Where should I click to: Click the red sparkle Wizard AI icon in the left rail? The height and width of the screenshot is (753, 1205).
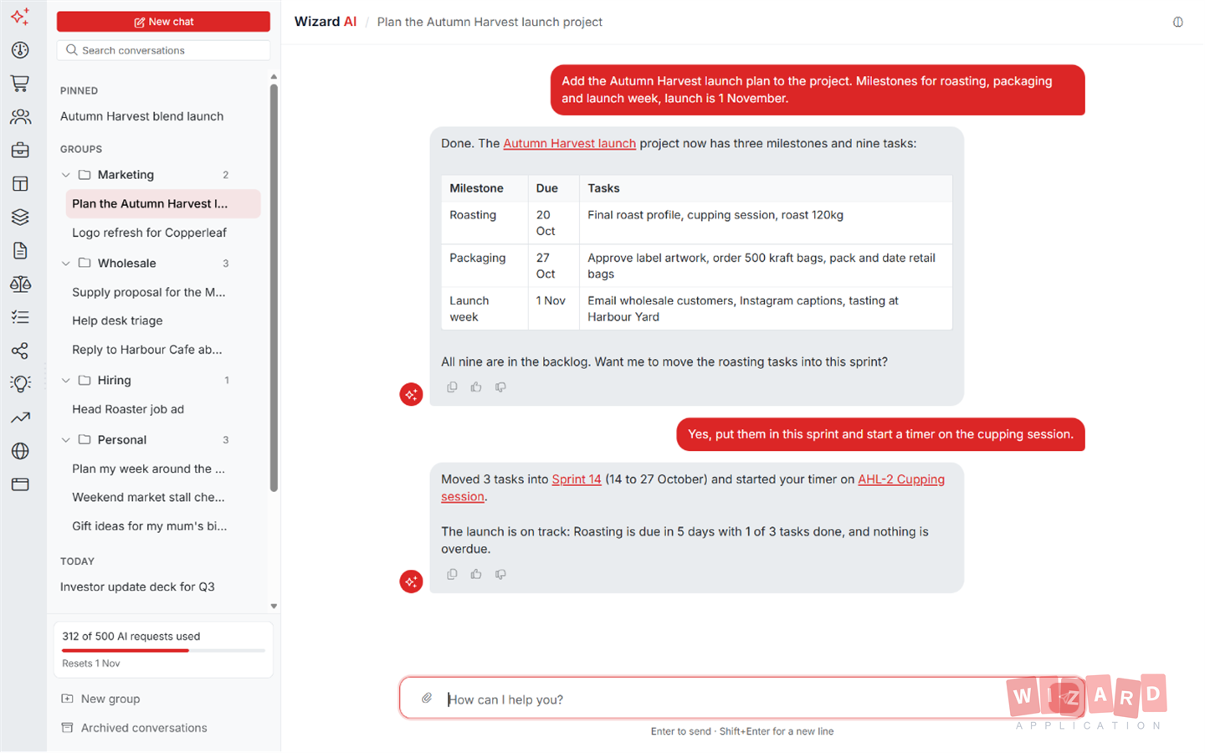pos(20,17)
